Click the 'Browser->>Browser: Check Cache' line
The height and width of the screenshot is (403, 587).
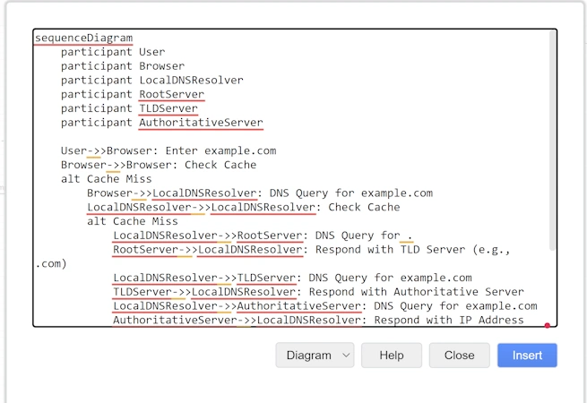tap(159, 165)
